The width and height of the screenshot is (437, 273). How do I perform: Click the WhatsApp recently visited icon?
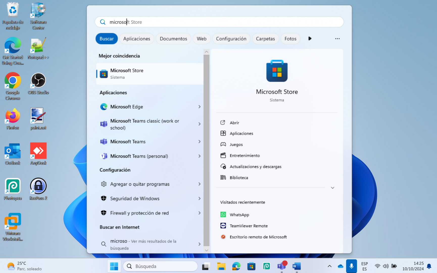(223, 215)
